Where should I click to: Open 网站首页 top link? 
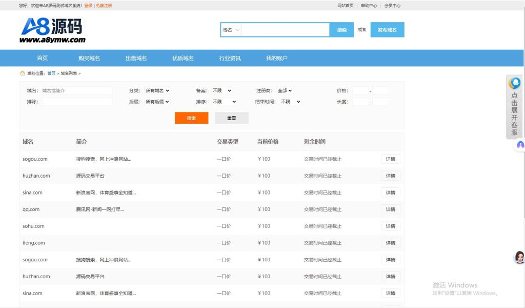345,5
